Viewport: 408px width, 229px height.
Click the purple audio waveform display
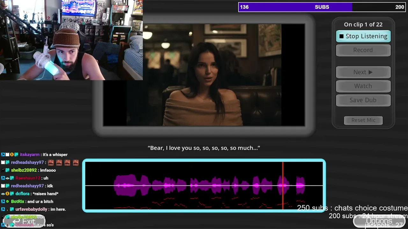pyautogui.click(x=204, y=185)
